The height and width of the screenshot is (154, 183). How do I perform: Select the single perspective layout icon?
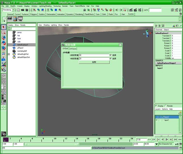(3, 76)
